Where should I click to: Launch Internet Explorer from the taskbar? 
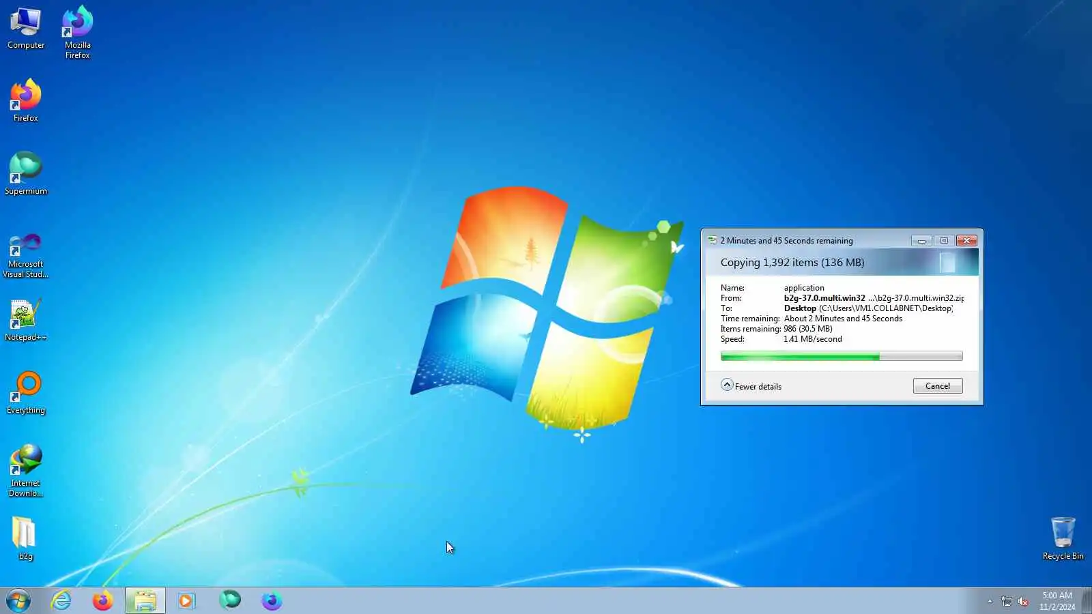click(61, 601)
